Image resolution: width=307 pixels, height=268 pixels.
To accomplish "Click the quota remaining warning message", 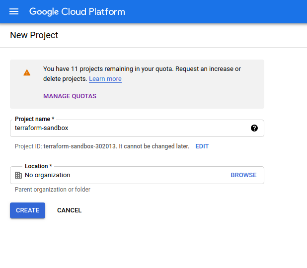I will [x=142, y=74].
